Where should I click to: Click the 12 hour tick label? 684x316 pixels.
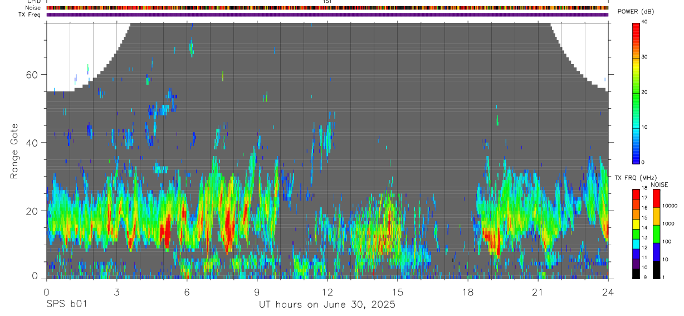(x=327, y=292)
